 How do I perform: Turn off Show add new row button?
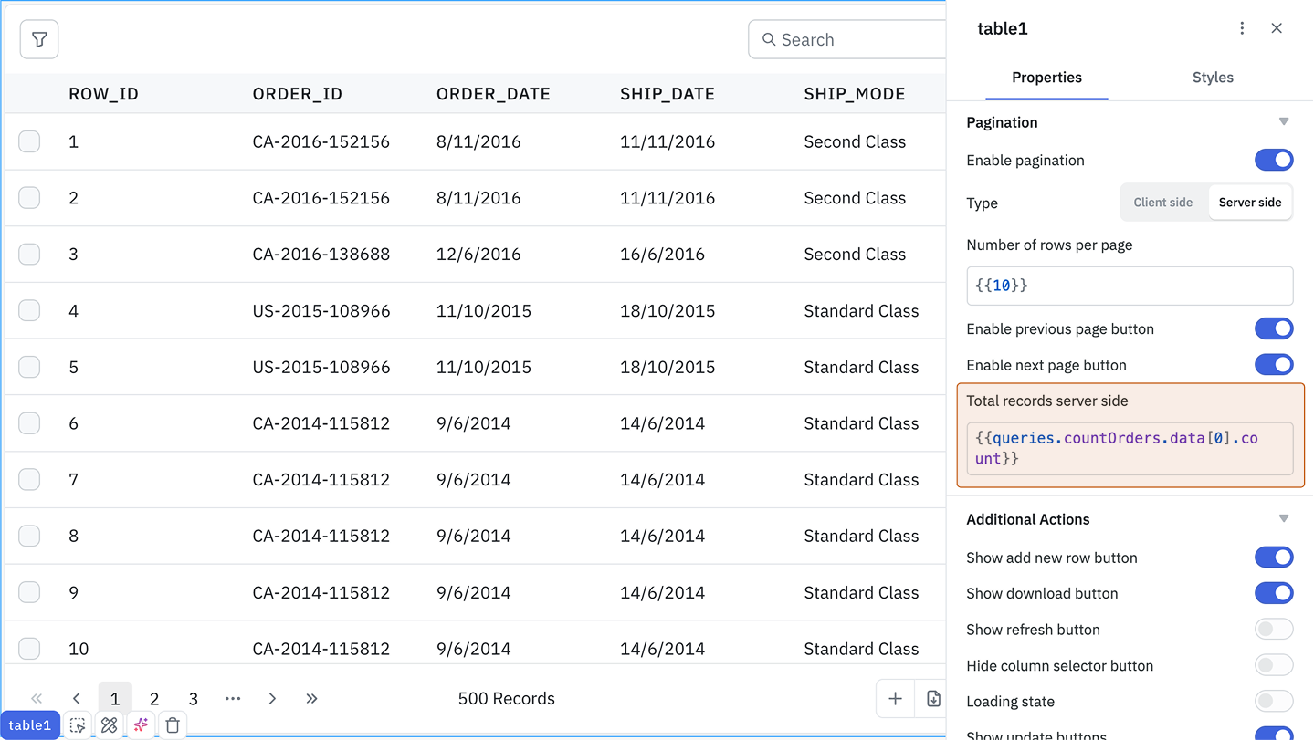pos(1274,558)
